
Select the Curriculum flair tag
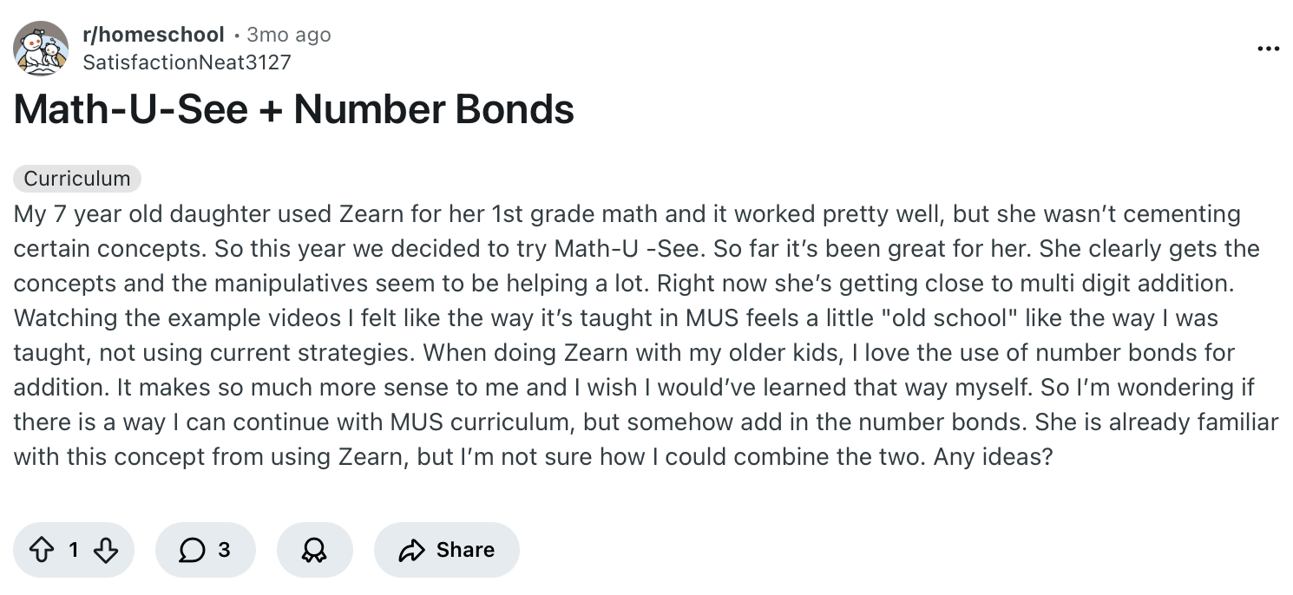tap(75, 179)
